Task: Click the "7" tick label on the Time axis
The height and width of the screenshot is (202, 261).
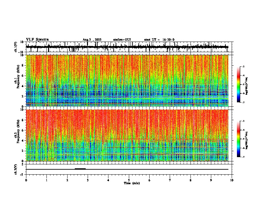Action: click(170, 180)
